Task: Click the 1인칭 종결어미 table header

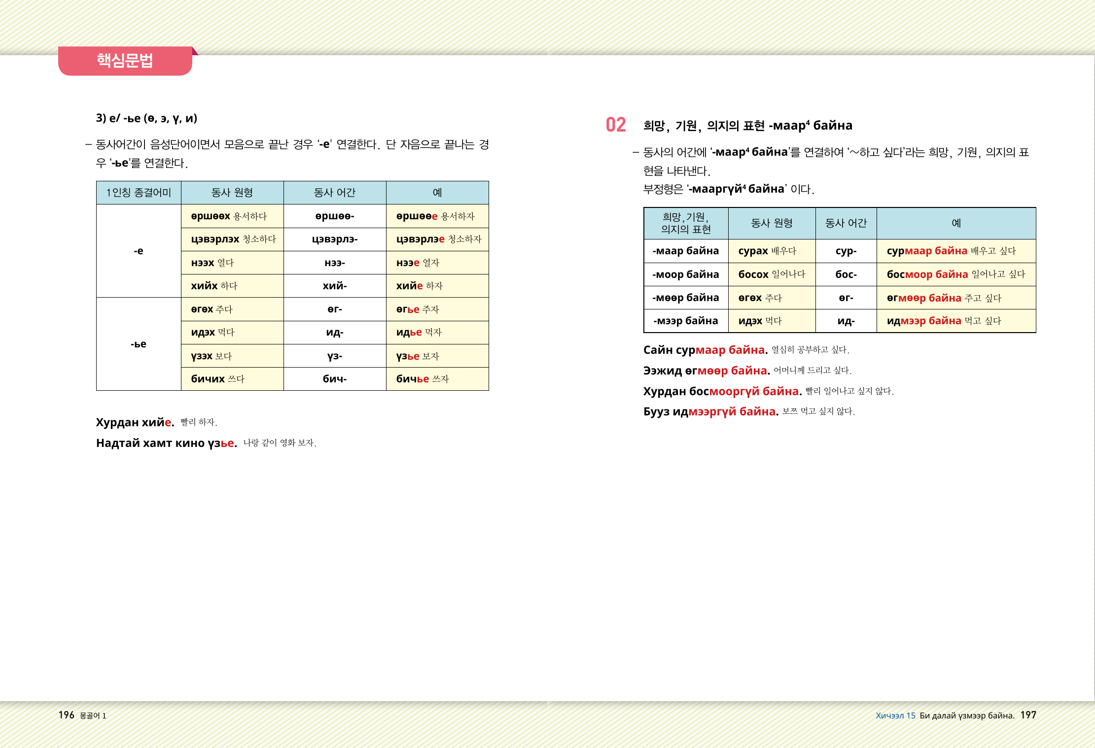Action: (139, 193)
